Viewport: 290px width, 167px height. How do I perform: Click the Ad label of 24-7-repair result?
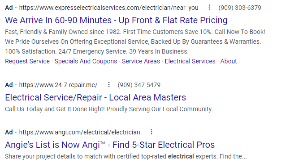(9, 85)
